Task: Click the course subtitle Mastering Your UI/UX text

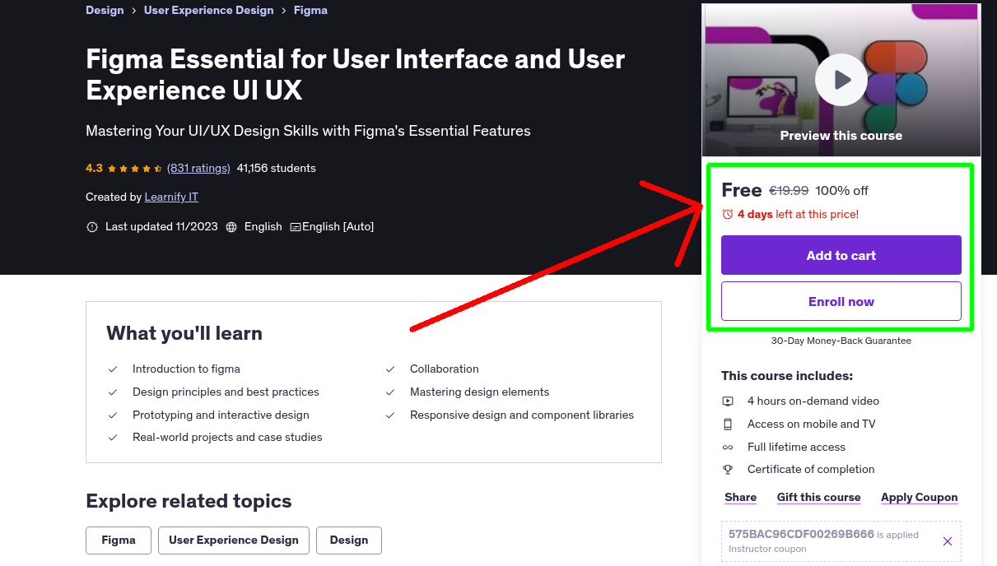Action: tap(308, 131)
